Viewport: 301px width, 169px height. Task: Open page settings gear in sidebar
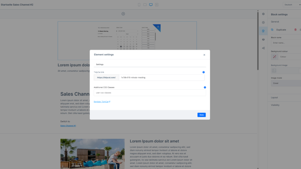263,14
